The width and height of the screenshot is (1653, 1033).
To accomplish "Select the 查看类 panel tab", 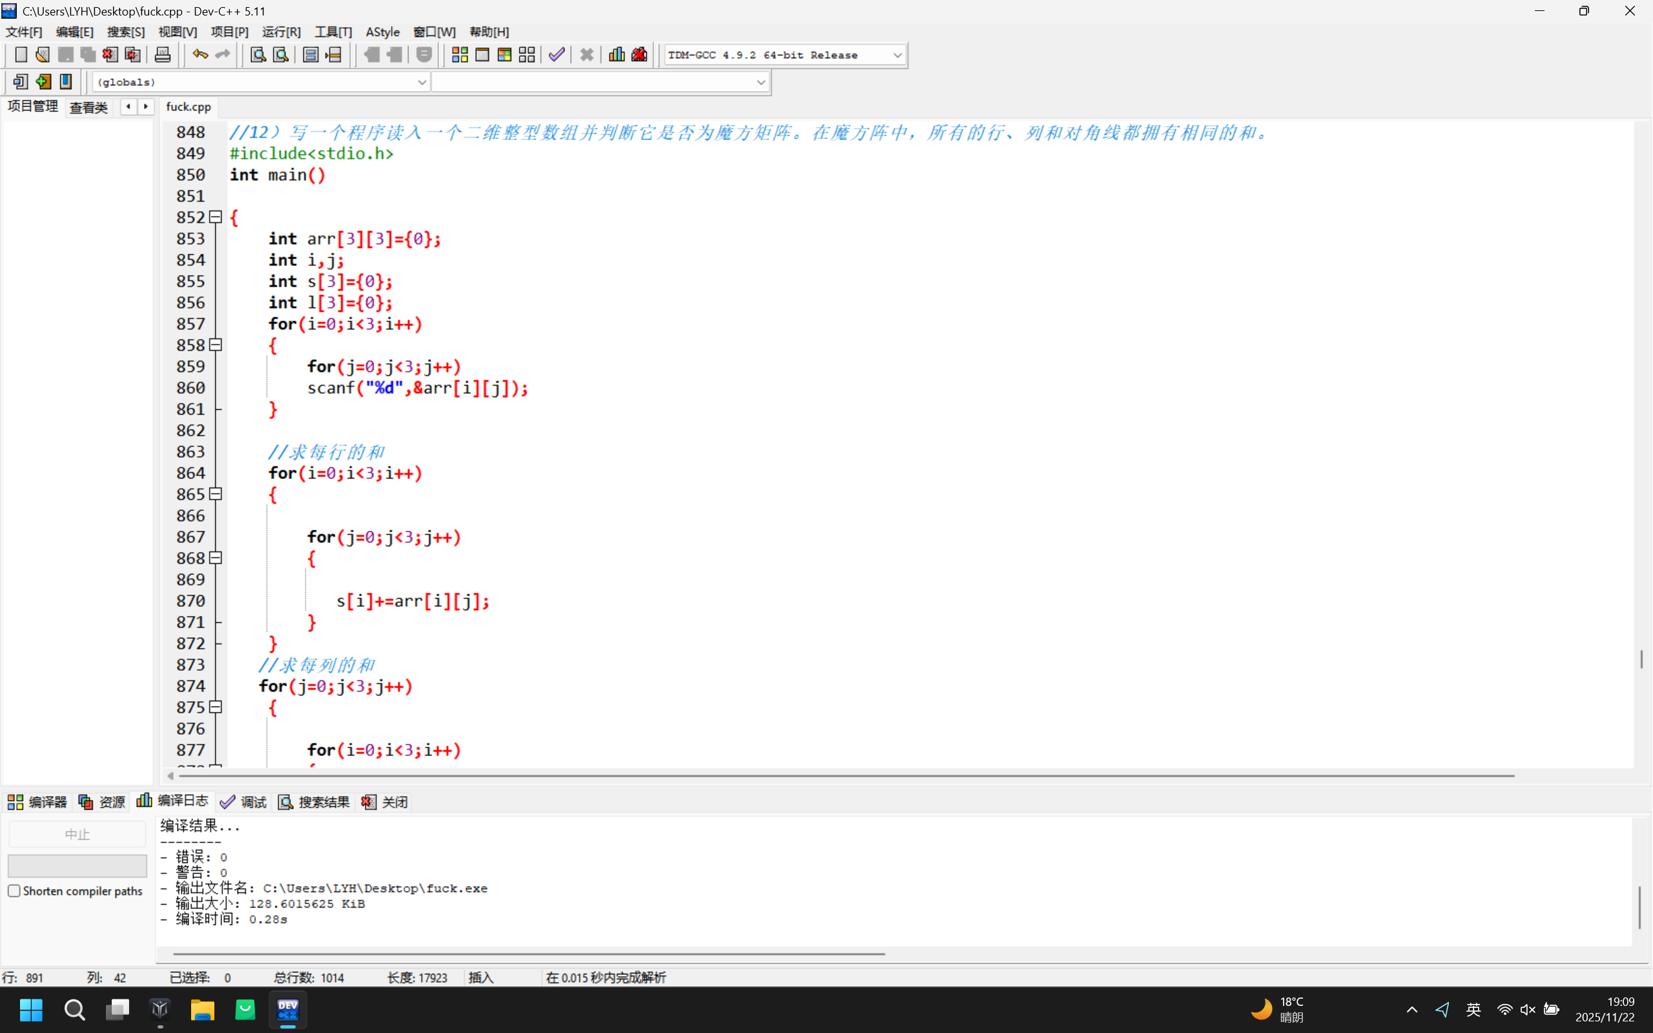I will pyautogui.click(x=89, y=107).
